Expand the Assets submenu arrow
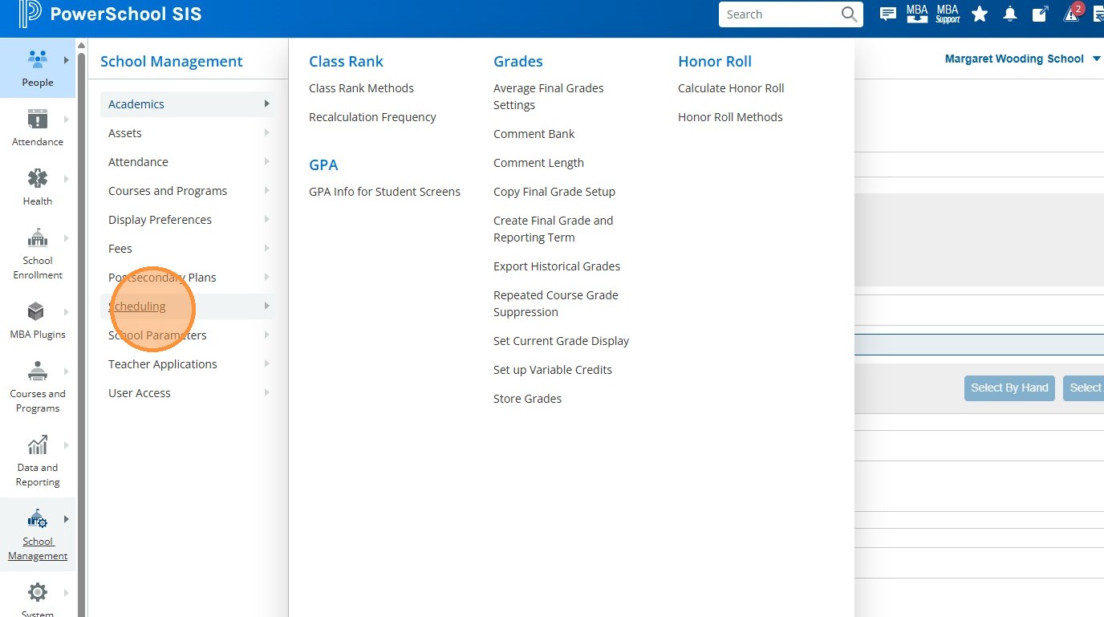This screenshot has width=1104, height=617. (266, 133)
